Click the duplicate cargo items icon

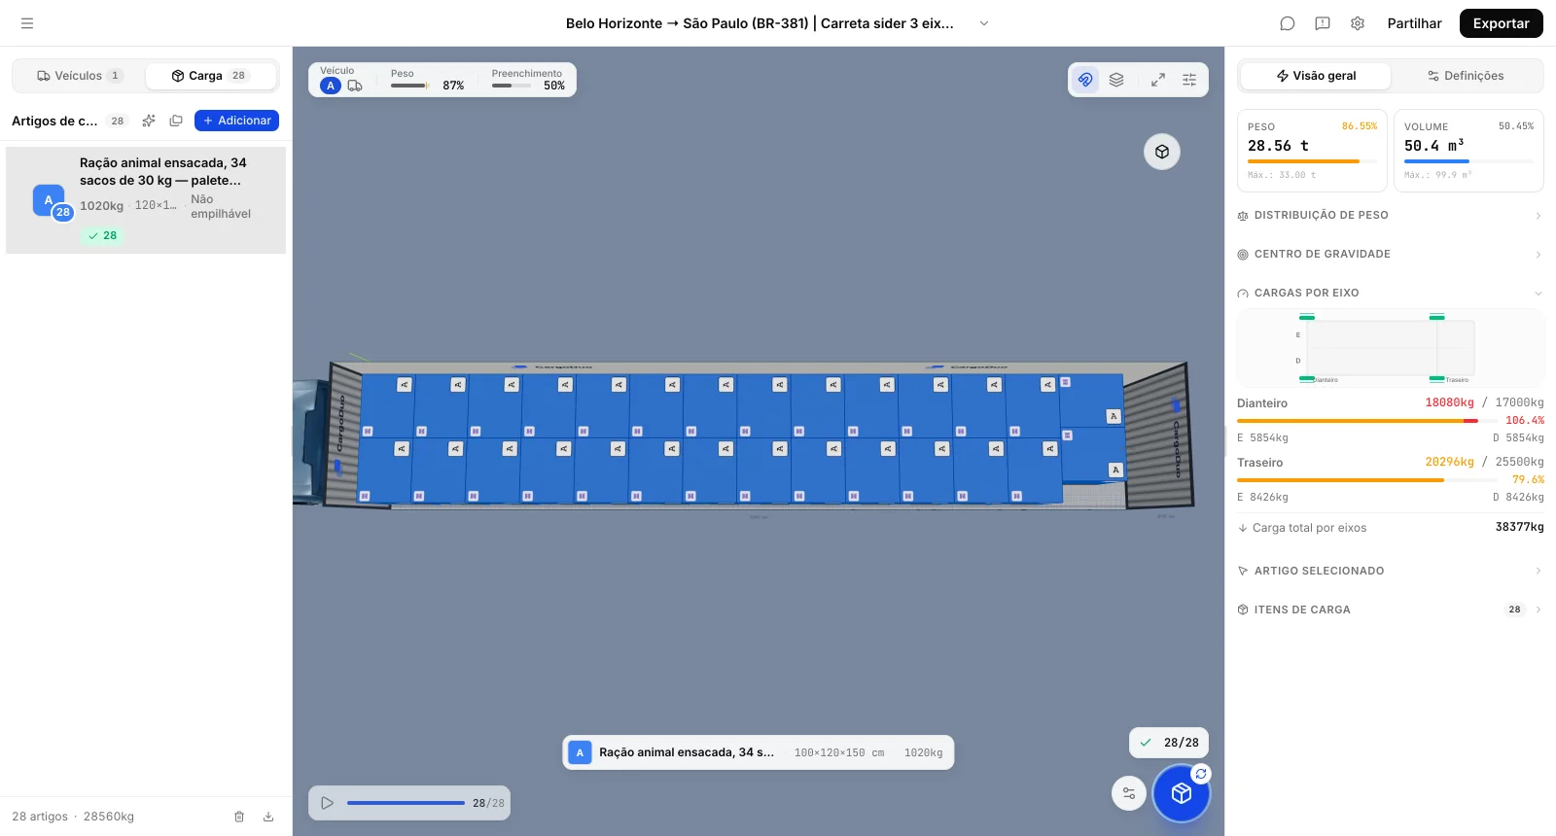pos(176,121)
